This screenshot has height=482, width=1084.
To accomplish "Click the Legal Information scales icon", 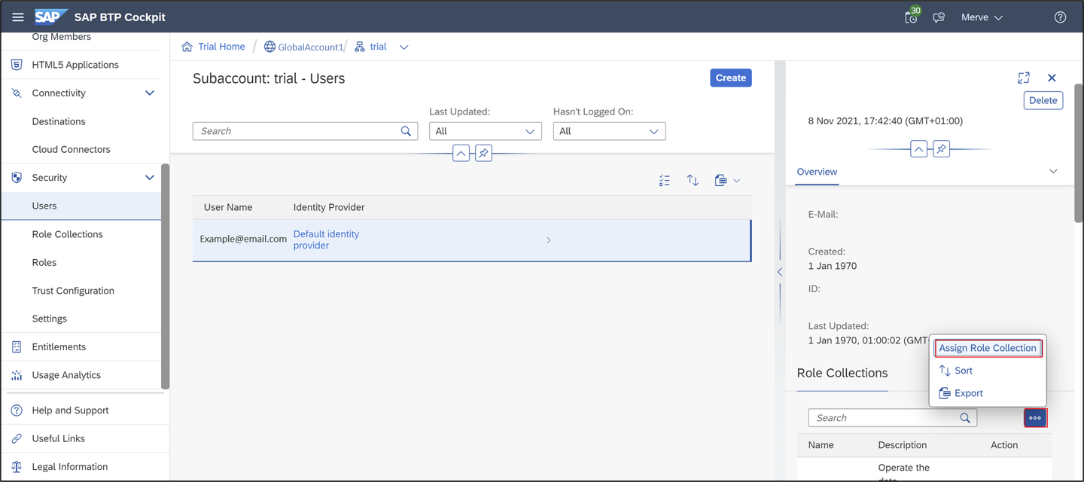I will 17,467.
